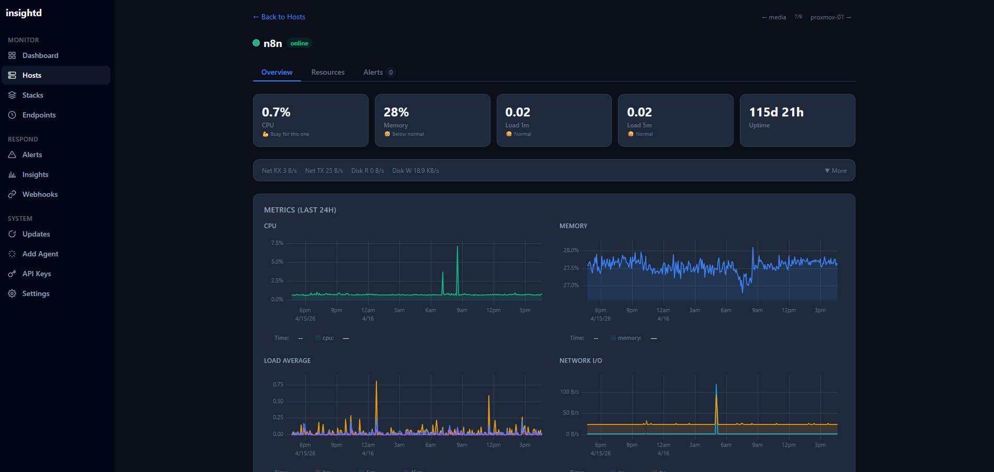
Task: Open the Alerts tab for host n8n
Action: click(x=373, y=72)
